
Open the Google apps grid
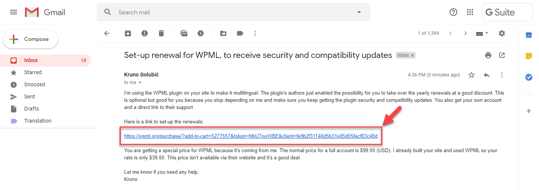point(470,12)
